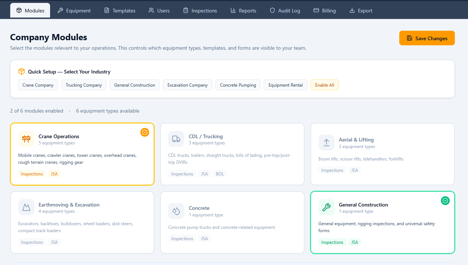Open the Equipment tab
468x265 pixels.
(x=74, y=11)
